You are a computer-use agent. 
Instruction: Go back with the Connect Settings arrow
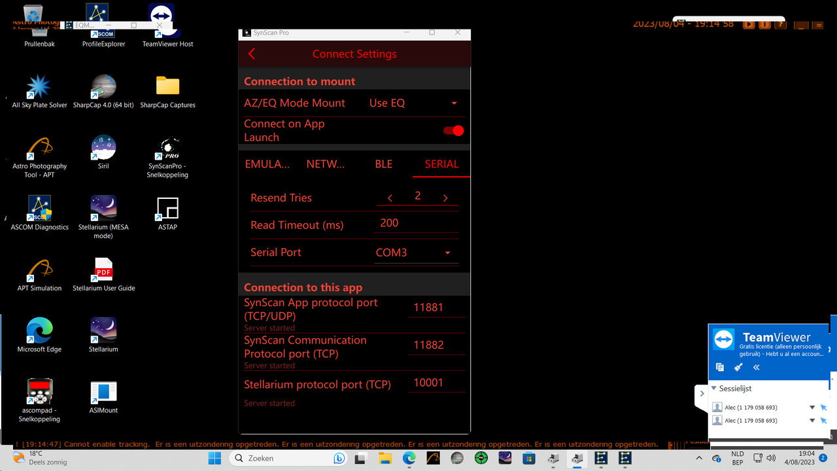coord(252,54)
